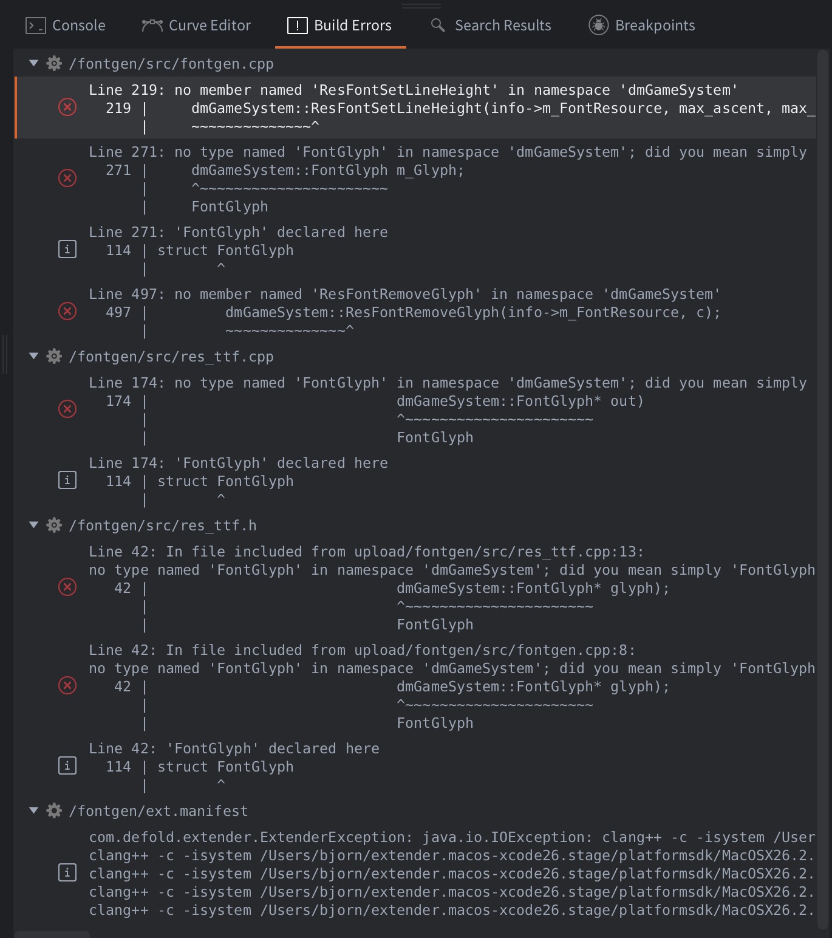Click the info icon in ext.manifest section
Image resolution: width=832 pixels, height=938 pixels.
67,873
